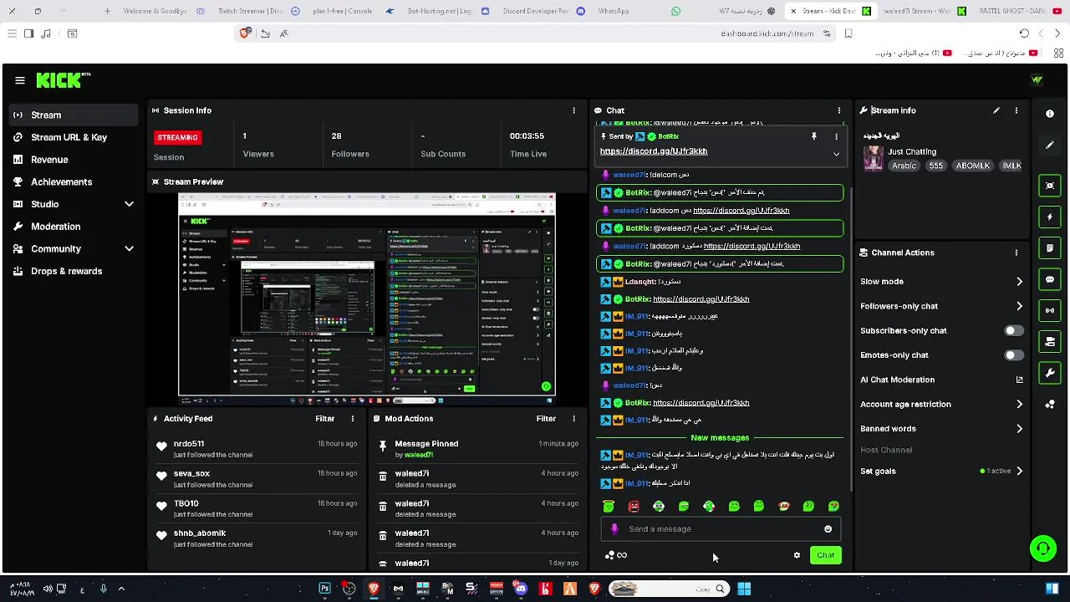1070x602 pixels.
Task: Toggle broadcast signal widget in right sidebar
Action: (1050, 310)
